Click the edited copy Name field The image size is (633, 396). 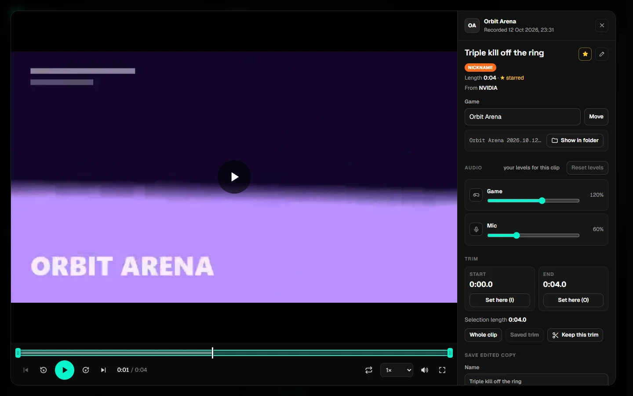pyautogui.click(x=536, y=380)
